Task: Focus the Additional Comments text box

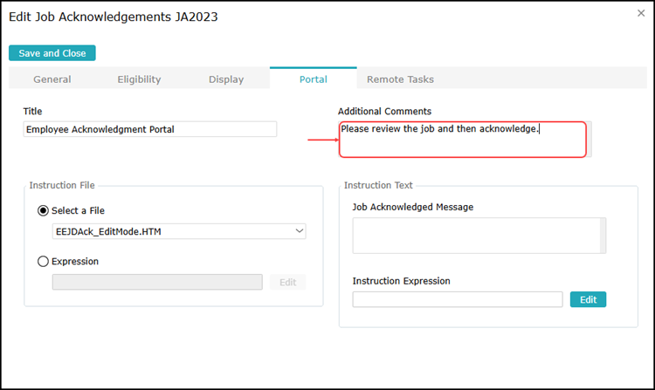Action: click(x=462, y=140)
